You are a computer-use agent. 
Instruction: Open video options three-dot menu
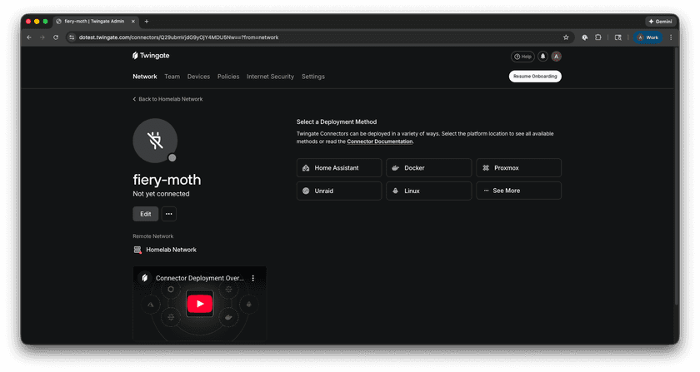pyautogui.click(x=253, y=278)
